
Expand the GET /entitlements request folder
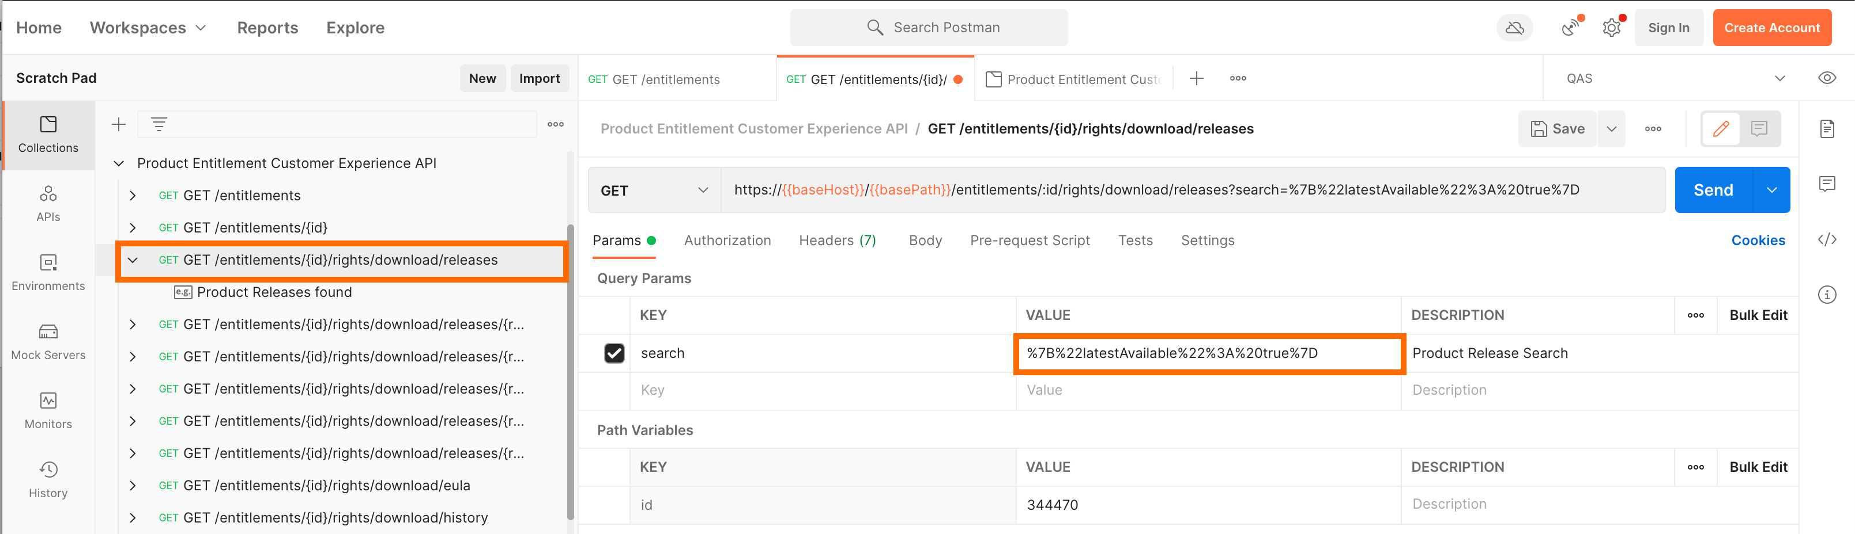click(133, 196)
